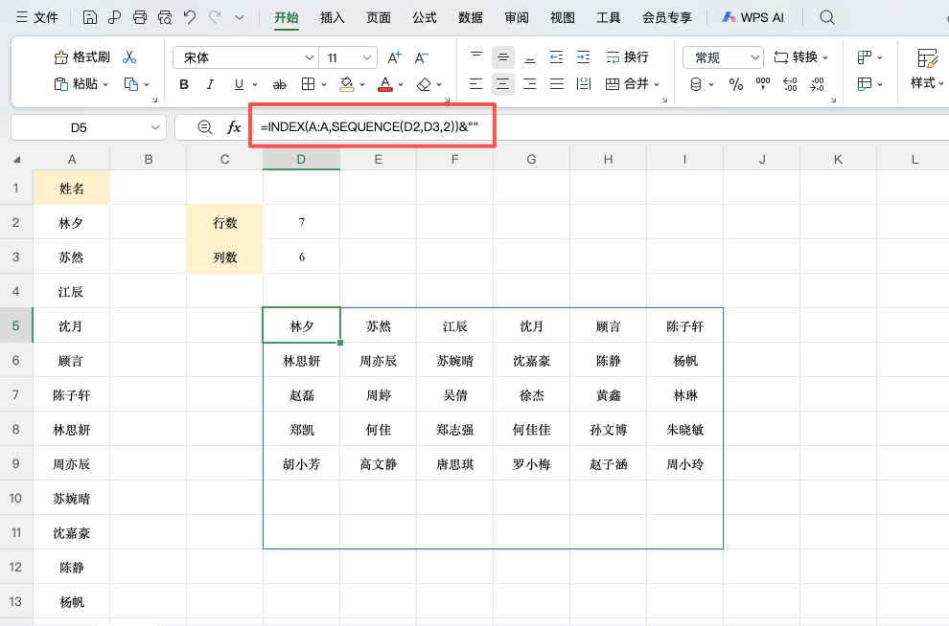Screen dimensions: 949x626
Task: Switch to the 插入 tab
Action: coord(333,17)
